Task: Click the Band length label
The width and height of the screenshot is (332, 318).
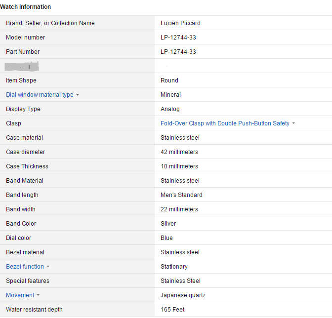Action: [22, 195]
